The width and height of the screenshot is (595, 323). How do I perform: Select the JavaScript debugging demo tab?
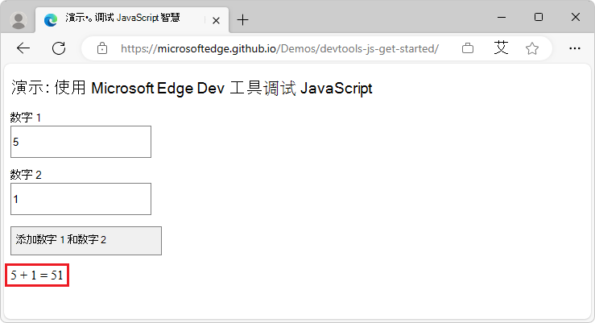click(x=132, y=19)
